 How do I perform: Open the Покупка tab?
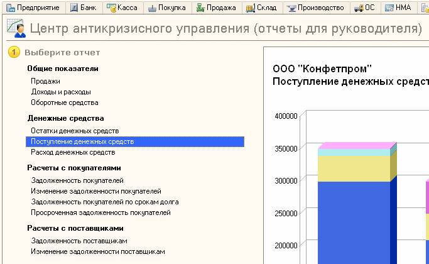coord(167,8)
